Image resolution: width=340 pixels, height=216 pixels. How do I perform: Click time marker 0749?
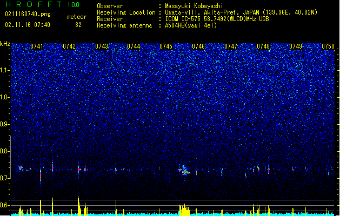[296, 46]
